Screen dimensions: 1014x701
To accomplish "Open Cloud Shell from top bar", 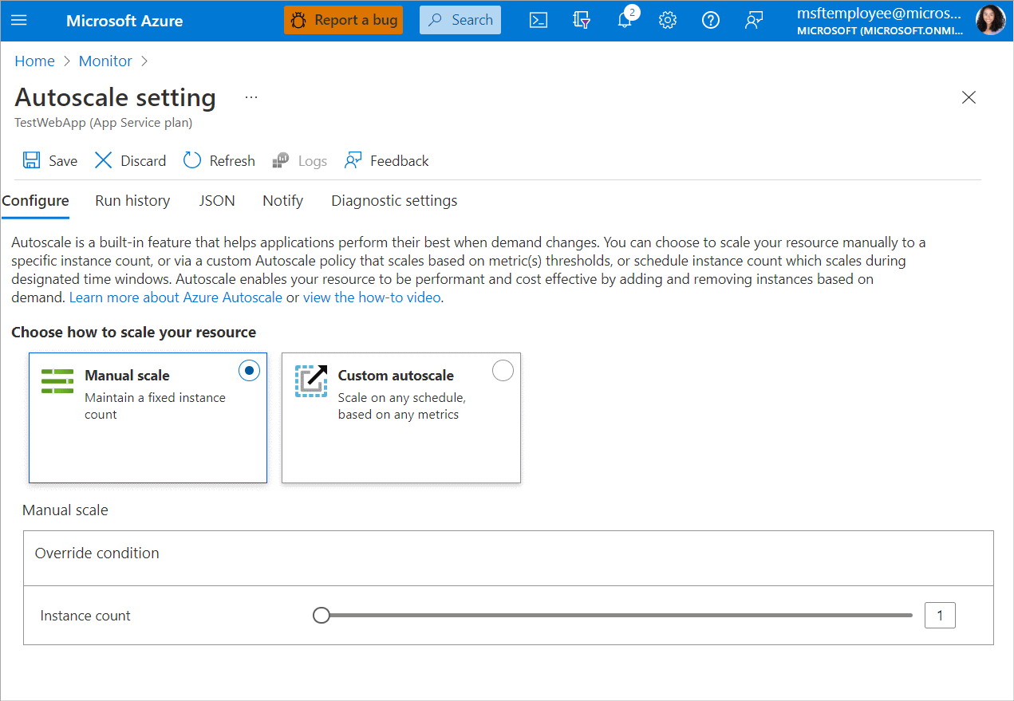I will pos(539,20).
